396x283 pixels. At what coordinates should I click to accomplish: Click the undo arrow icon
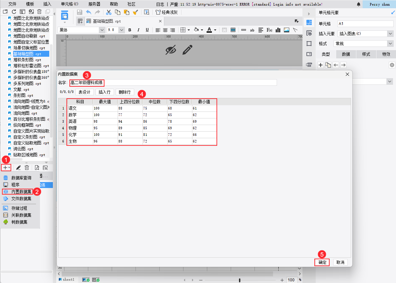pos(89,12)
